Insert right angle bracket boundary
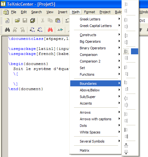 coord(126,105)
